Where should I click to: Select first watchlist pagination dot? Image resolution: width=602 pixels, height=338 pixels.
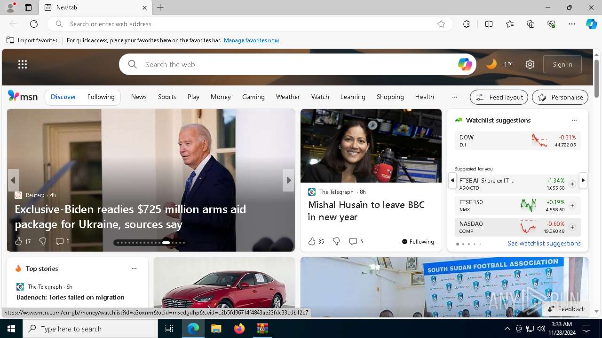tap(458, 244)
